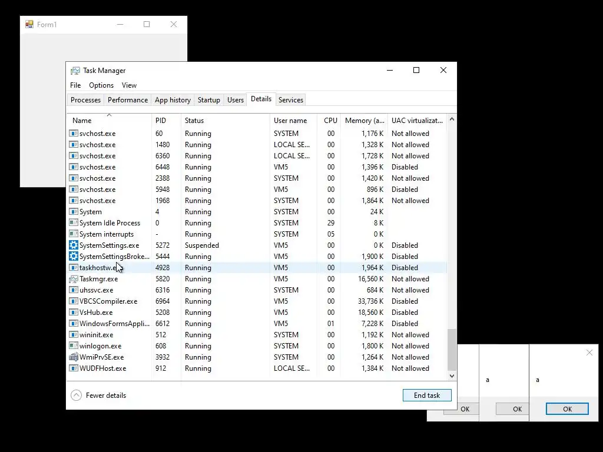Viewport: 603px width, 452px height.
Task: Switch to the Performance tab
Action: 128,100
